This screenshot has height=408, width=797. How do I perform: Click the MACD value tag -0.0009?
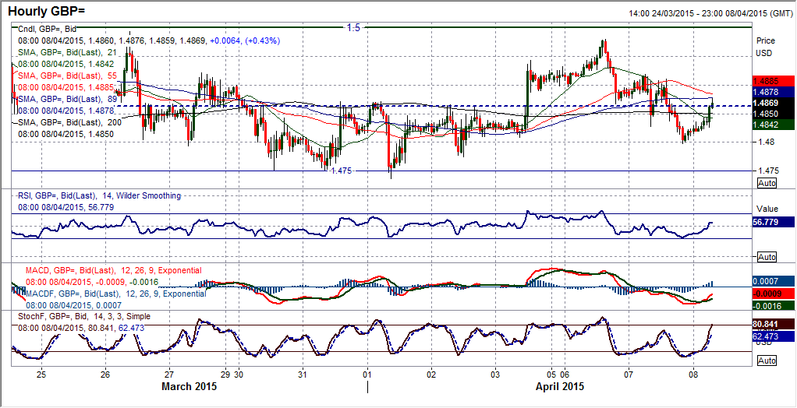click(773, 294)
